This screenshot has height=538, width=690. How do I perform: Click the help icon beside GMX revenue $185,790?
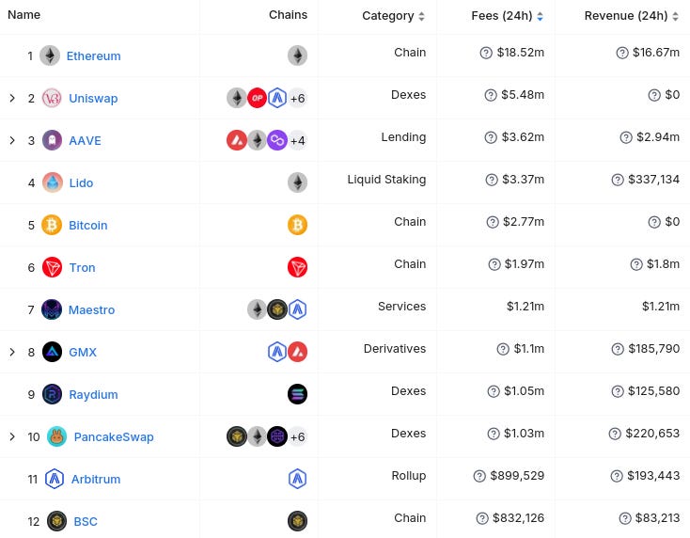click(x=618, y=349)
